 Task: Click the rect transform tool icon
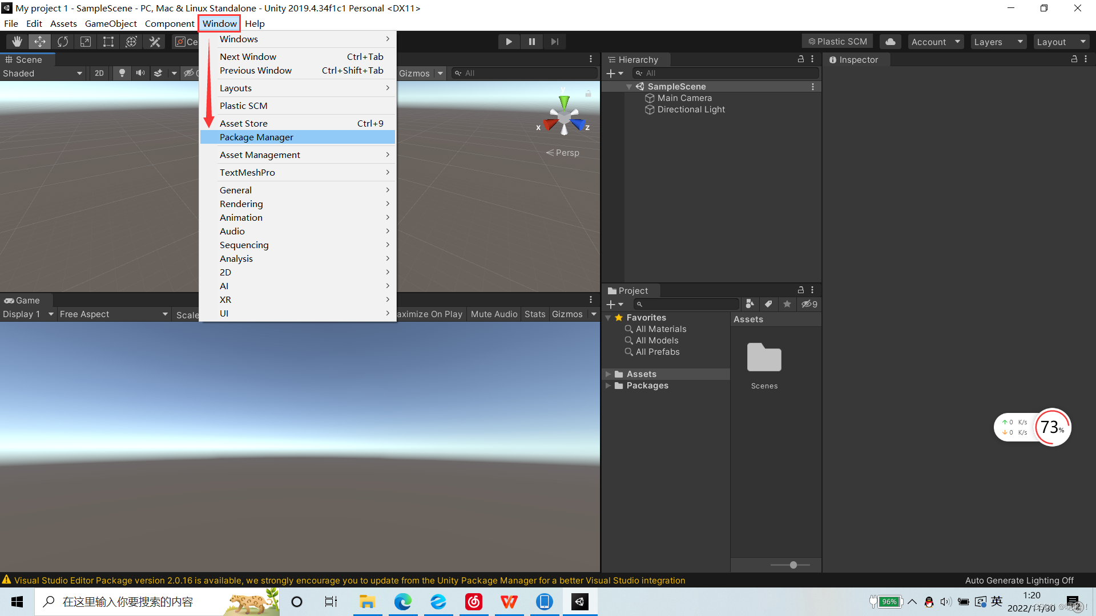click(x=108, y=42)
